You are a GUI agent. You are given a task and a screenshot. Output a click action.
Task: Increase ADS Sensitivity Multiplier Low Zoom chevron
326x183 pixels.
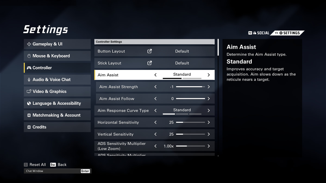tap(209, 146)
